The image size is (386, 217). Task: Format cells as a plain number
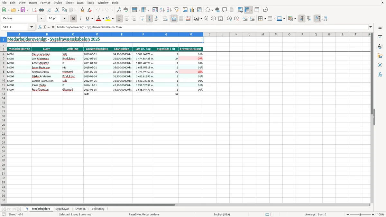213,19
